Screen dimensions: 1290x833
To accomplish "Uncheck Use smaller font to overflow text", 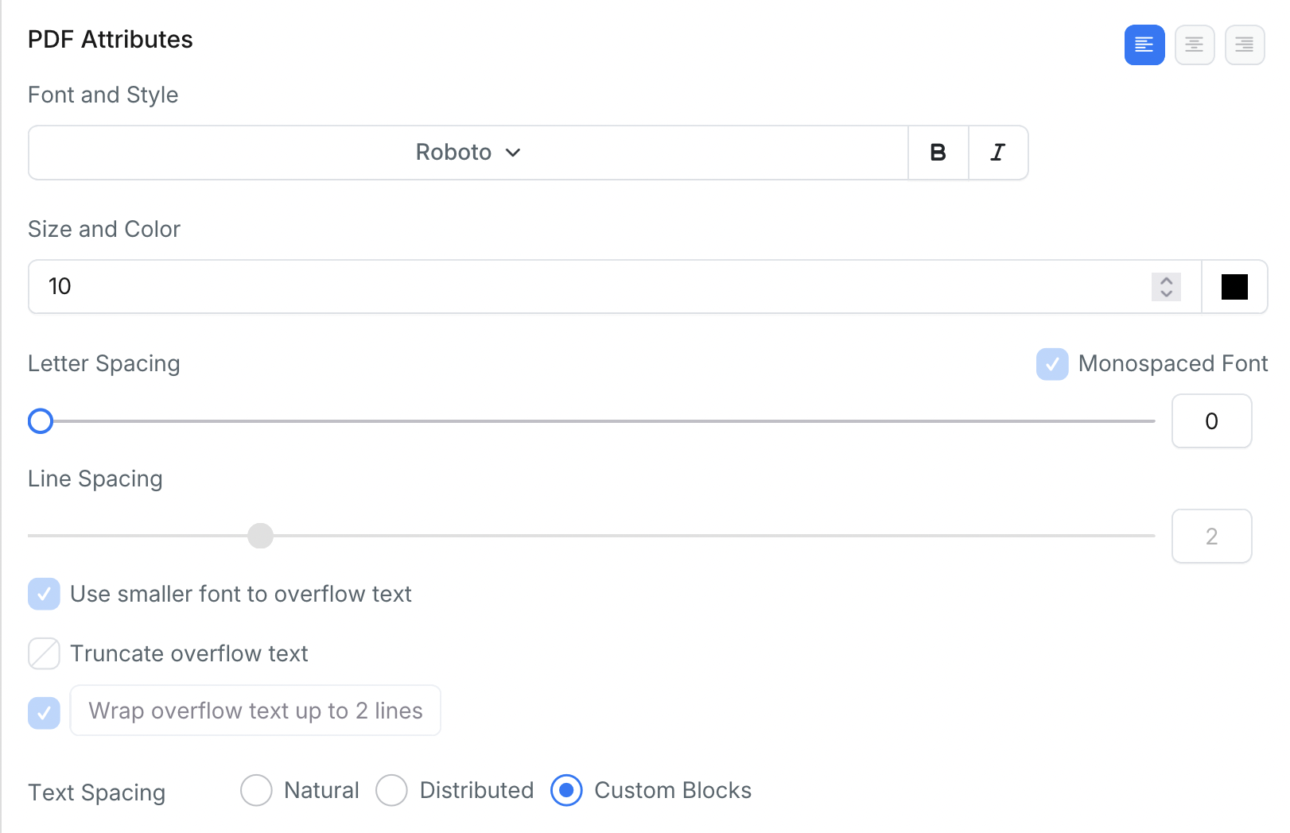I will pos(44,594).
